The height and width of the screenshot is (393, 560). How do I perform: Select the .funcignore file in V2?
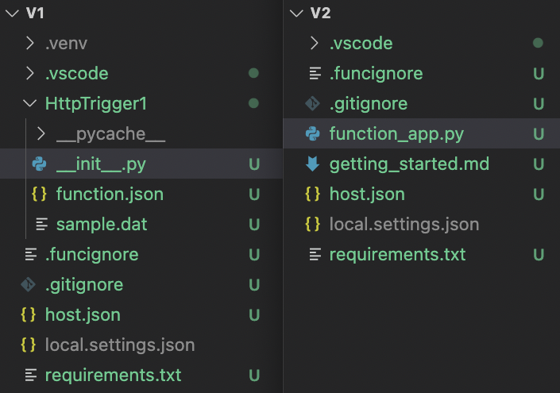(x=376, y=74)
